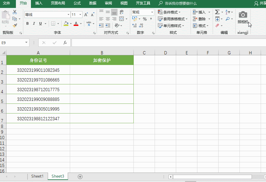Click the Cut scissors icon
This screenshot has height=182, width=266.
coord(15,12)
